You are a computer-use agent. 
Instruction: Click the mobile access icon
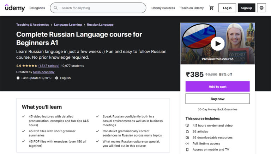click(x=187, y=149)
